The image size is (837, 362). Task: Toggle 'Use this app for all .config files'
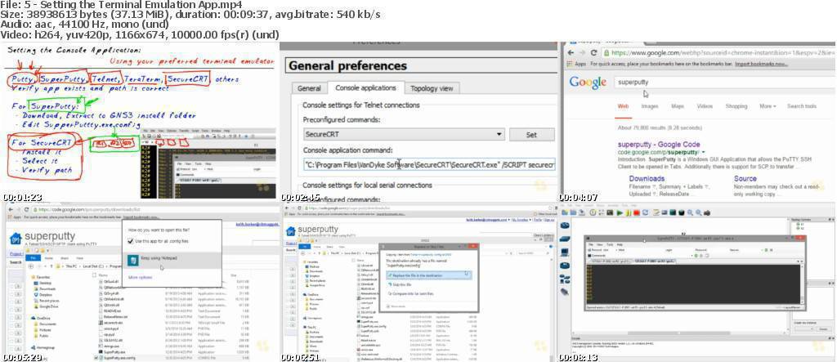[x=132, y=241]
